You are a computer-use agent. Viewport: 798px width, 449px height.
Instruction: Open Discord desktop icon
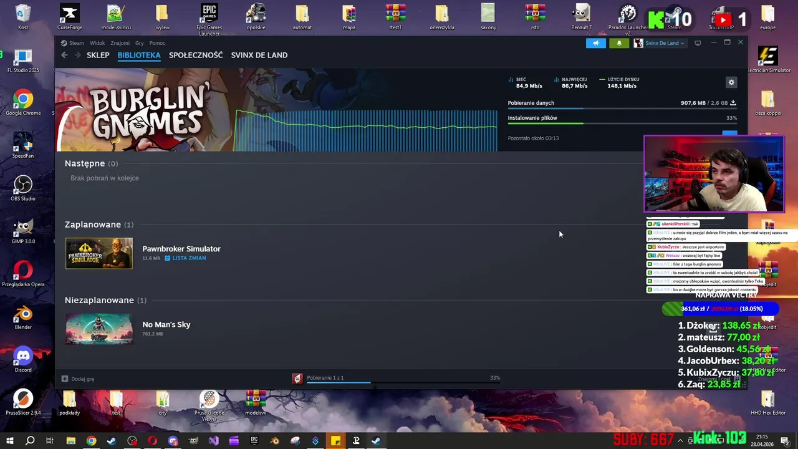[x=23, y=360]
